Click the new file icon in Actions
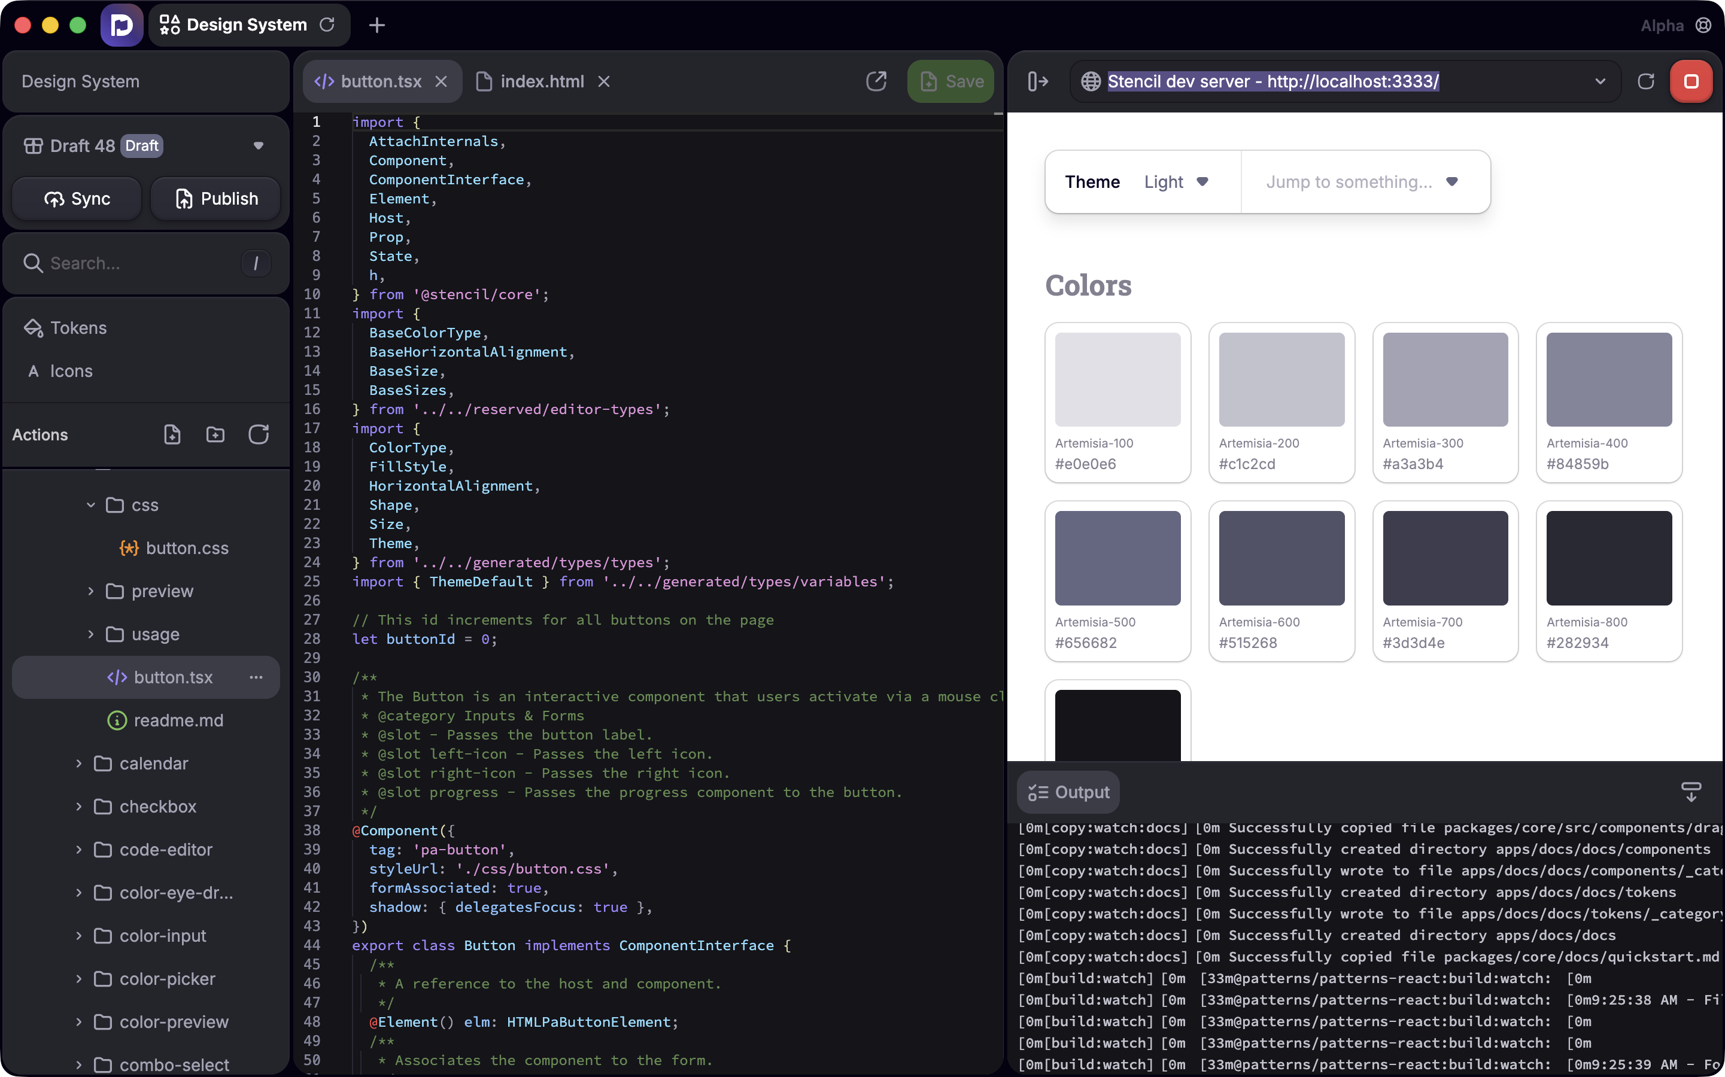1725x1077 pixels. click(172, 434)
